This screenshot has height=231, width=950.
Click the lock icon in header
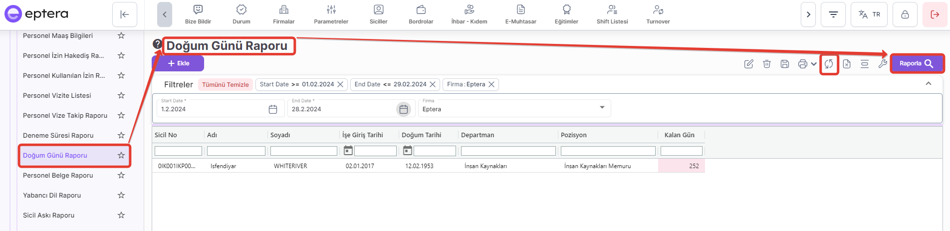(905, 14)
